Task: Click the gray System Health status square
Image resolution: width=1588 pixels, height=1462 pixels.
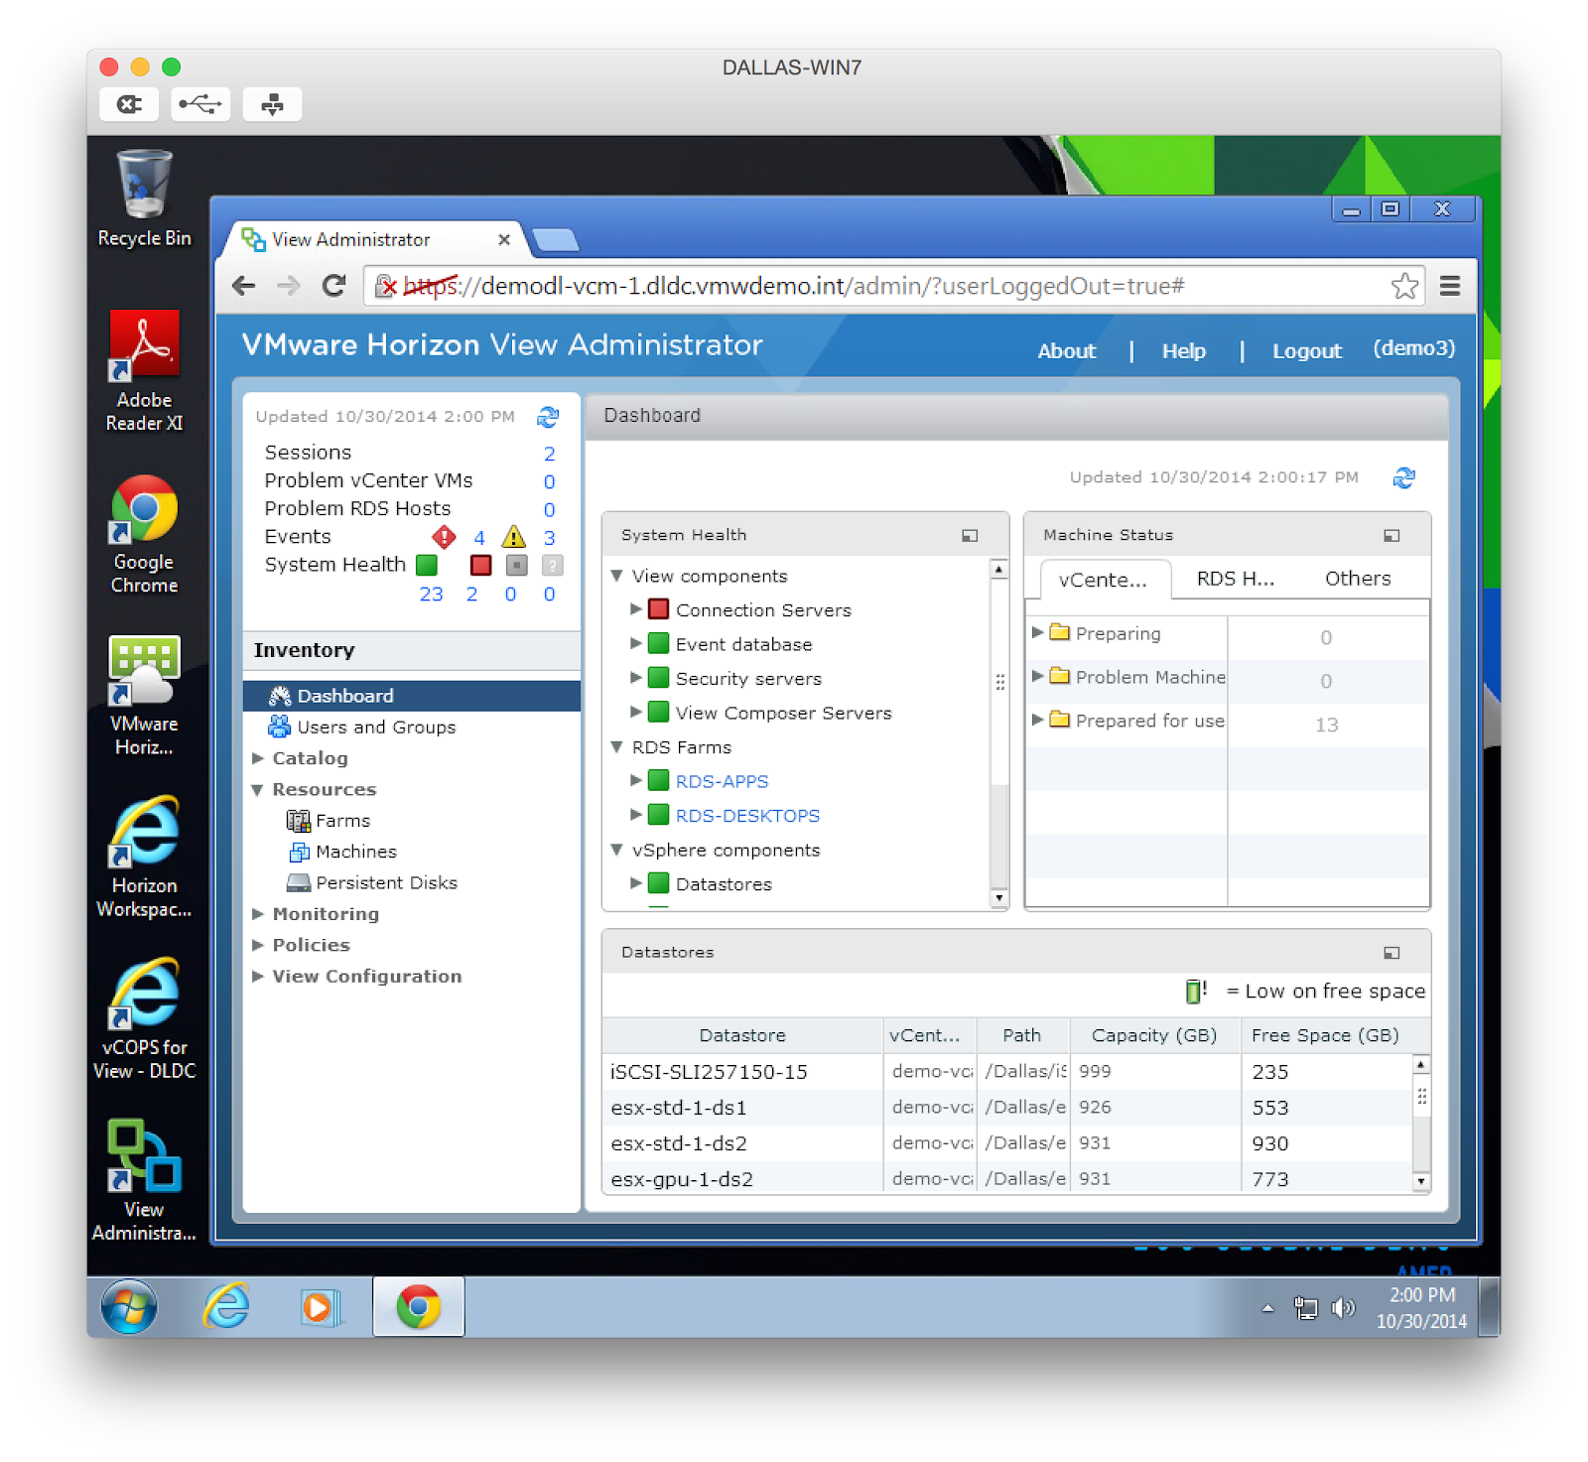Action: tap(516, 565)
